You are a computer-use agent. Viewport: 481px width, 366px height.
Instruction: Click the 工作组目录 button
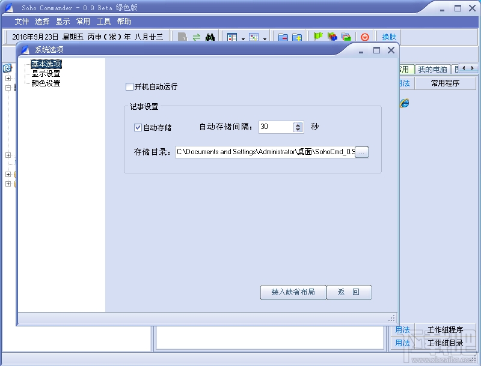445,343
